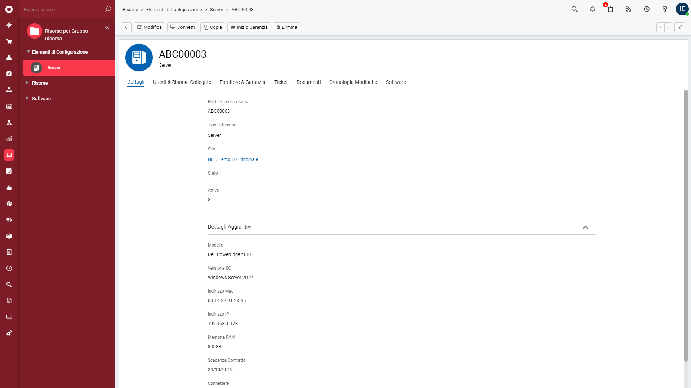
Task: Open the calendar icon in left rail
Action: pyautogui.click(x=9, y=107)
